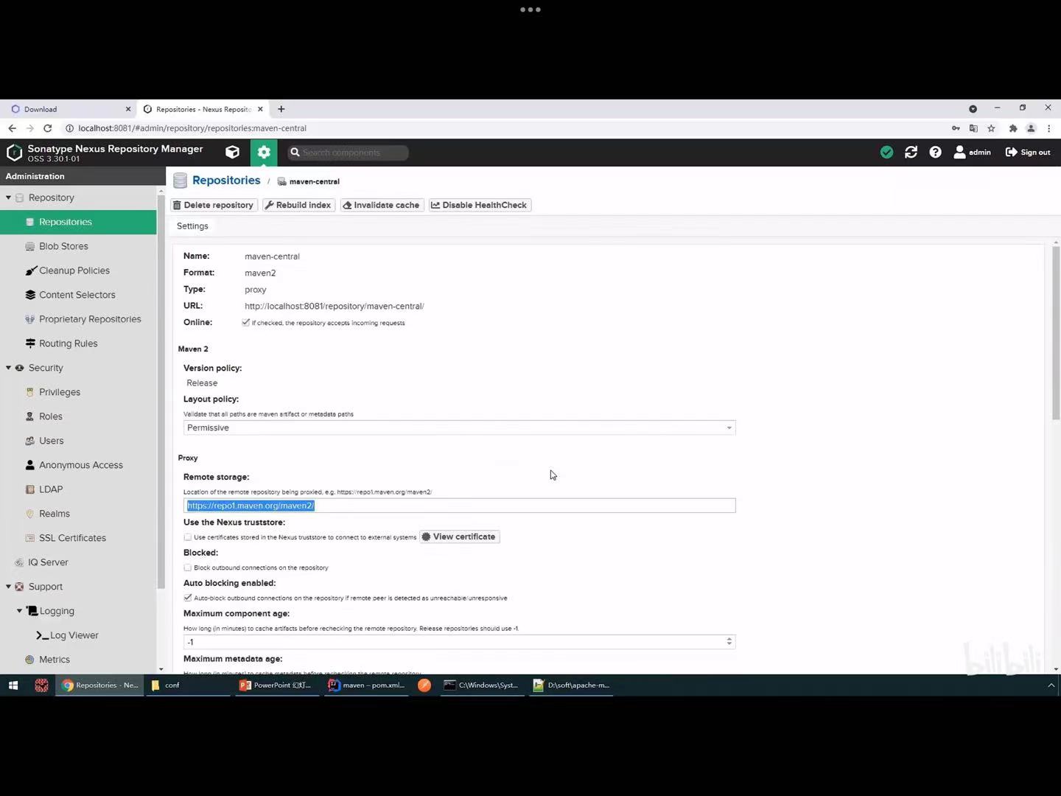Select Repositories in the sidebar

pyautogui.click(x=78, y=222)
